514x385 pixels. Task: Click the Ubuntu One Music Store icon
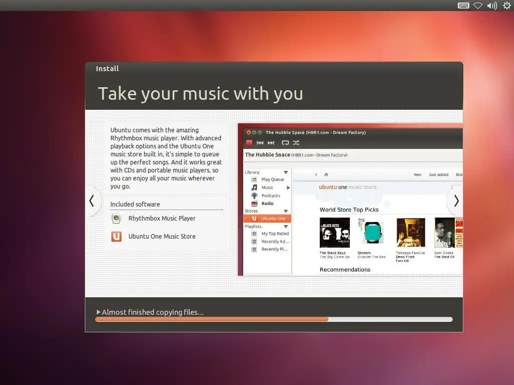[116, 237]
